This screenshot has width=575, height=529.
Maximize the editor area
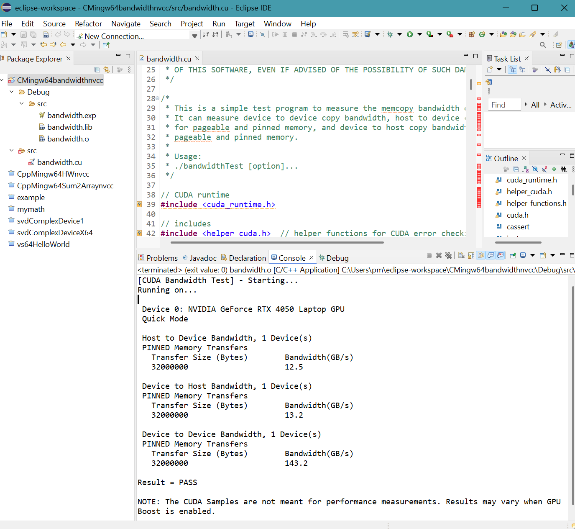[x=475, y=56]
